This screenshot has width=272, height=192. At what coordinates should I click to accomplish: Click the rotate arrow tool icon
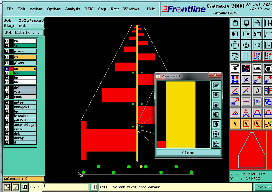pos(257,91)
